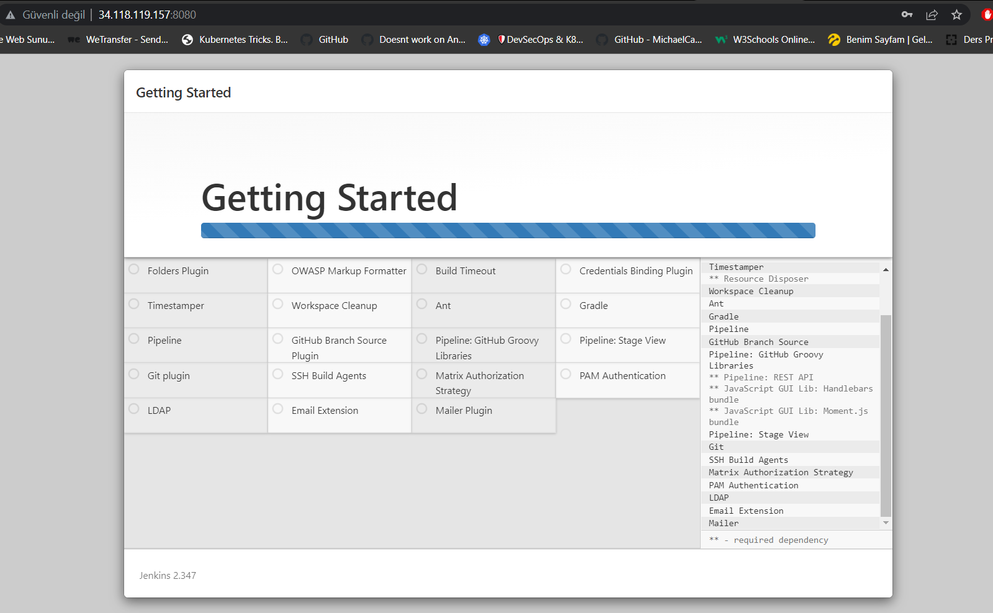Click 'Pipeline: REST API' log entry
Screen dimensions: 993x613
pos(761,377)
